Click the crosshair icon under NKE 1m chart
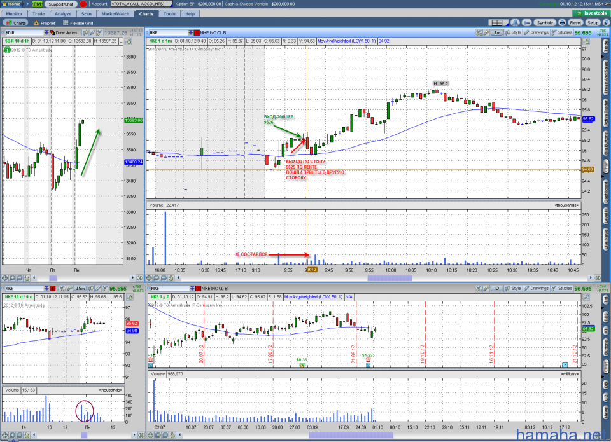The width and height of the screenshot is (611, 442). [x=149, y=278]
